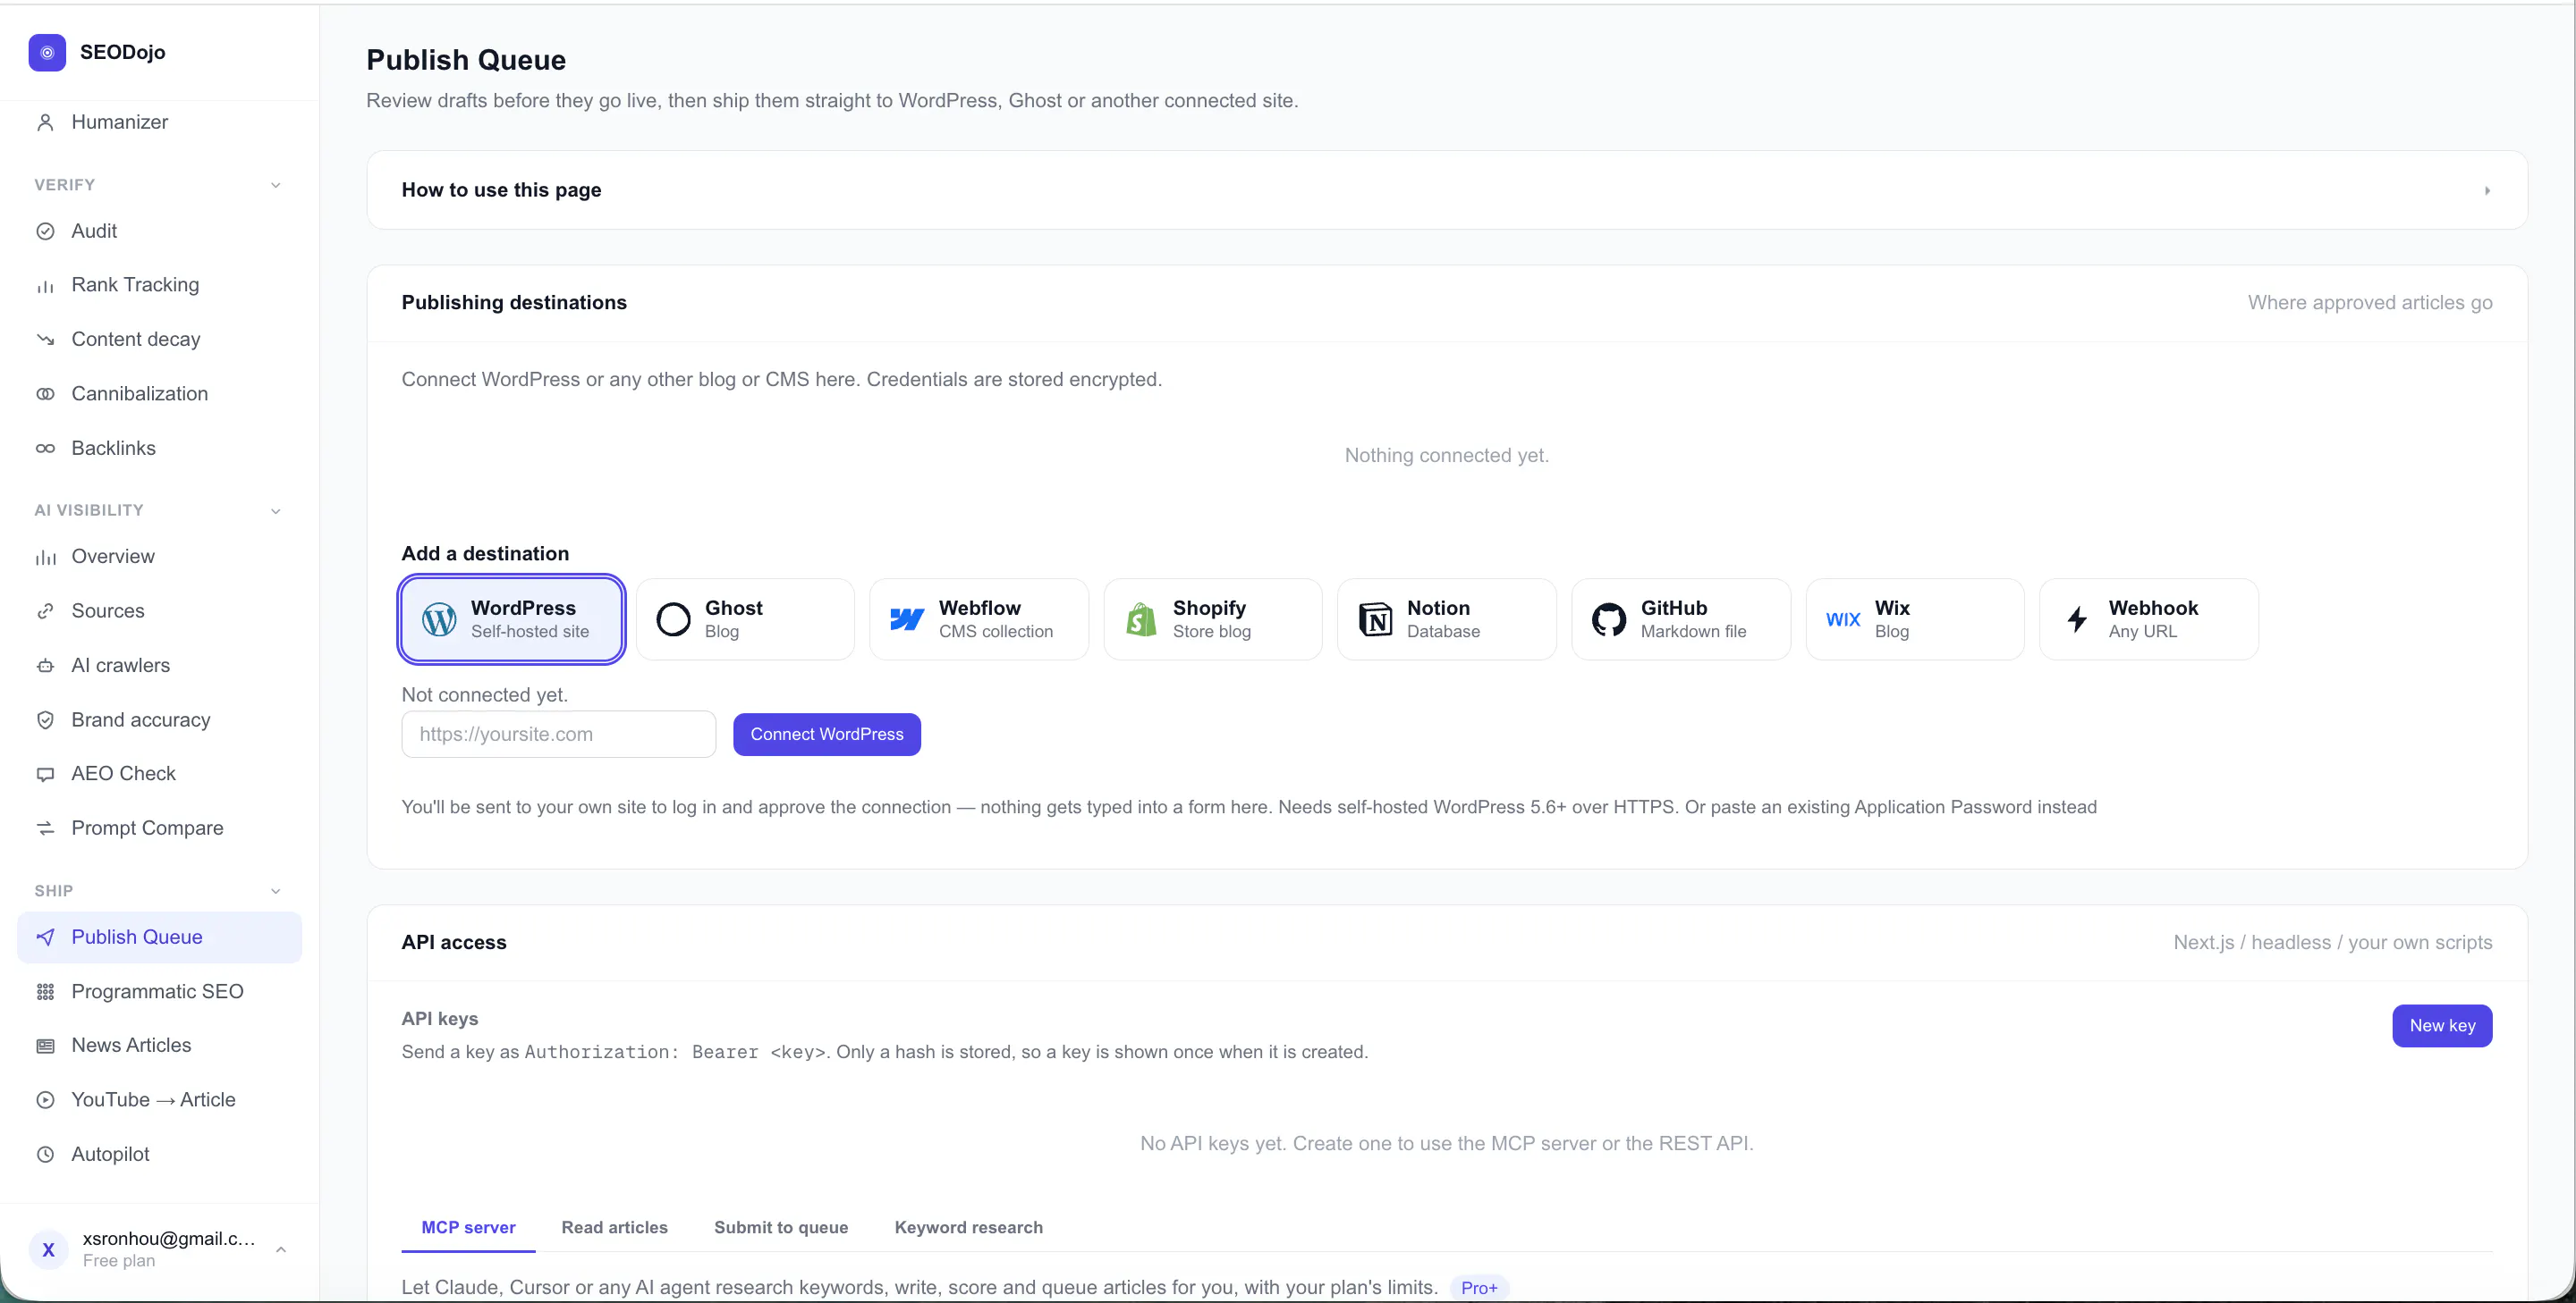
Task: Click the https://yoursite.com URL field
Action: click(559, 735)
